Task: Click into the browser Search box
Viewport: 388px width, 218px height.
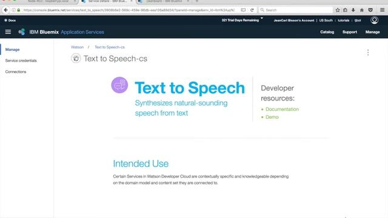Action: 296,10
